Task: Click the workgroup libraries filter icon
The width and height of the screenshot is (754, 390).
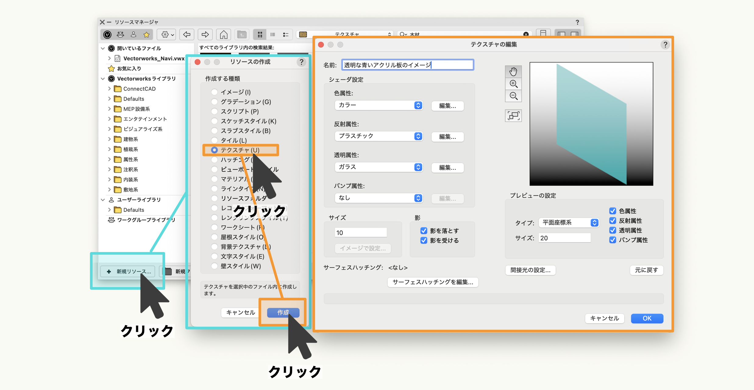Action: coord(120,34)
